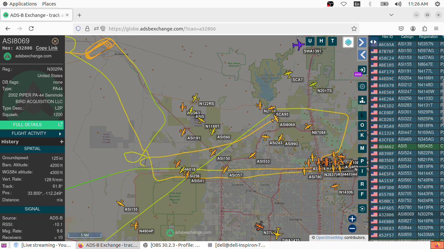Switch to Live streaming YouTube taskbar window
Viewport: 444px width, 249px height.
pos(43,245)
